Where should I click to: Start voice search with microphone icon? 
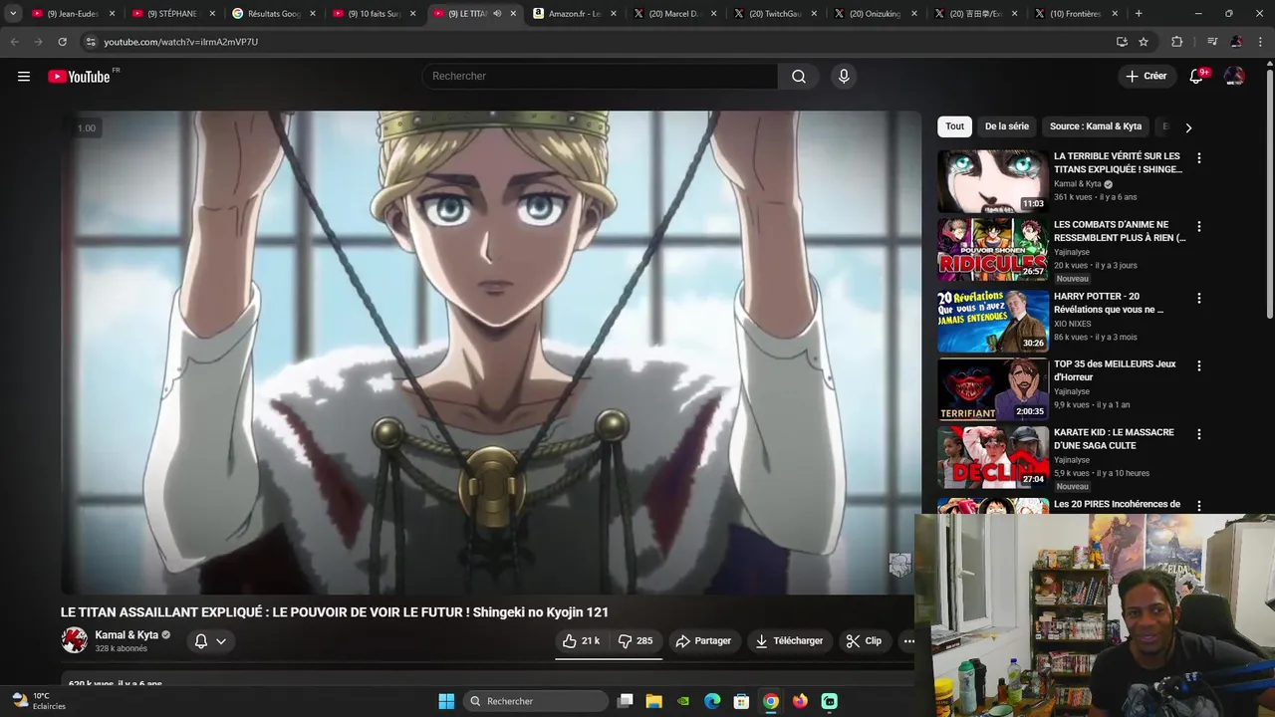[844, 77]
